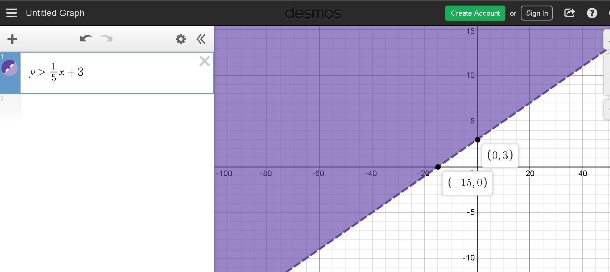
Task: Delete expression 1 with the X
Action: 204,61
